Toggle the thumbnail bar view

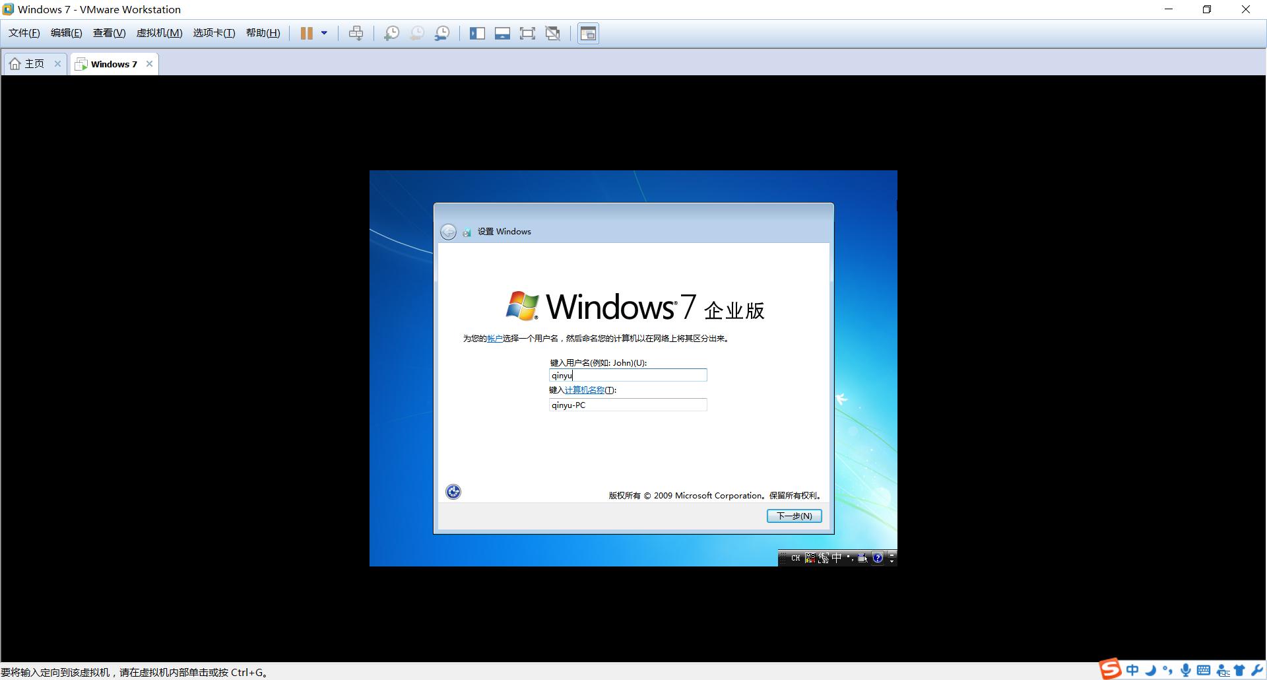tap(502, 33)
